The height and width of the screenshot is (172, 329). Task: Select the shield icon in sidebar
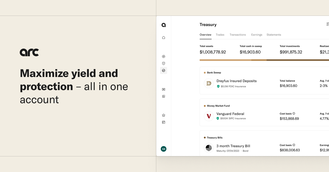164,63
